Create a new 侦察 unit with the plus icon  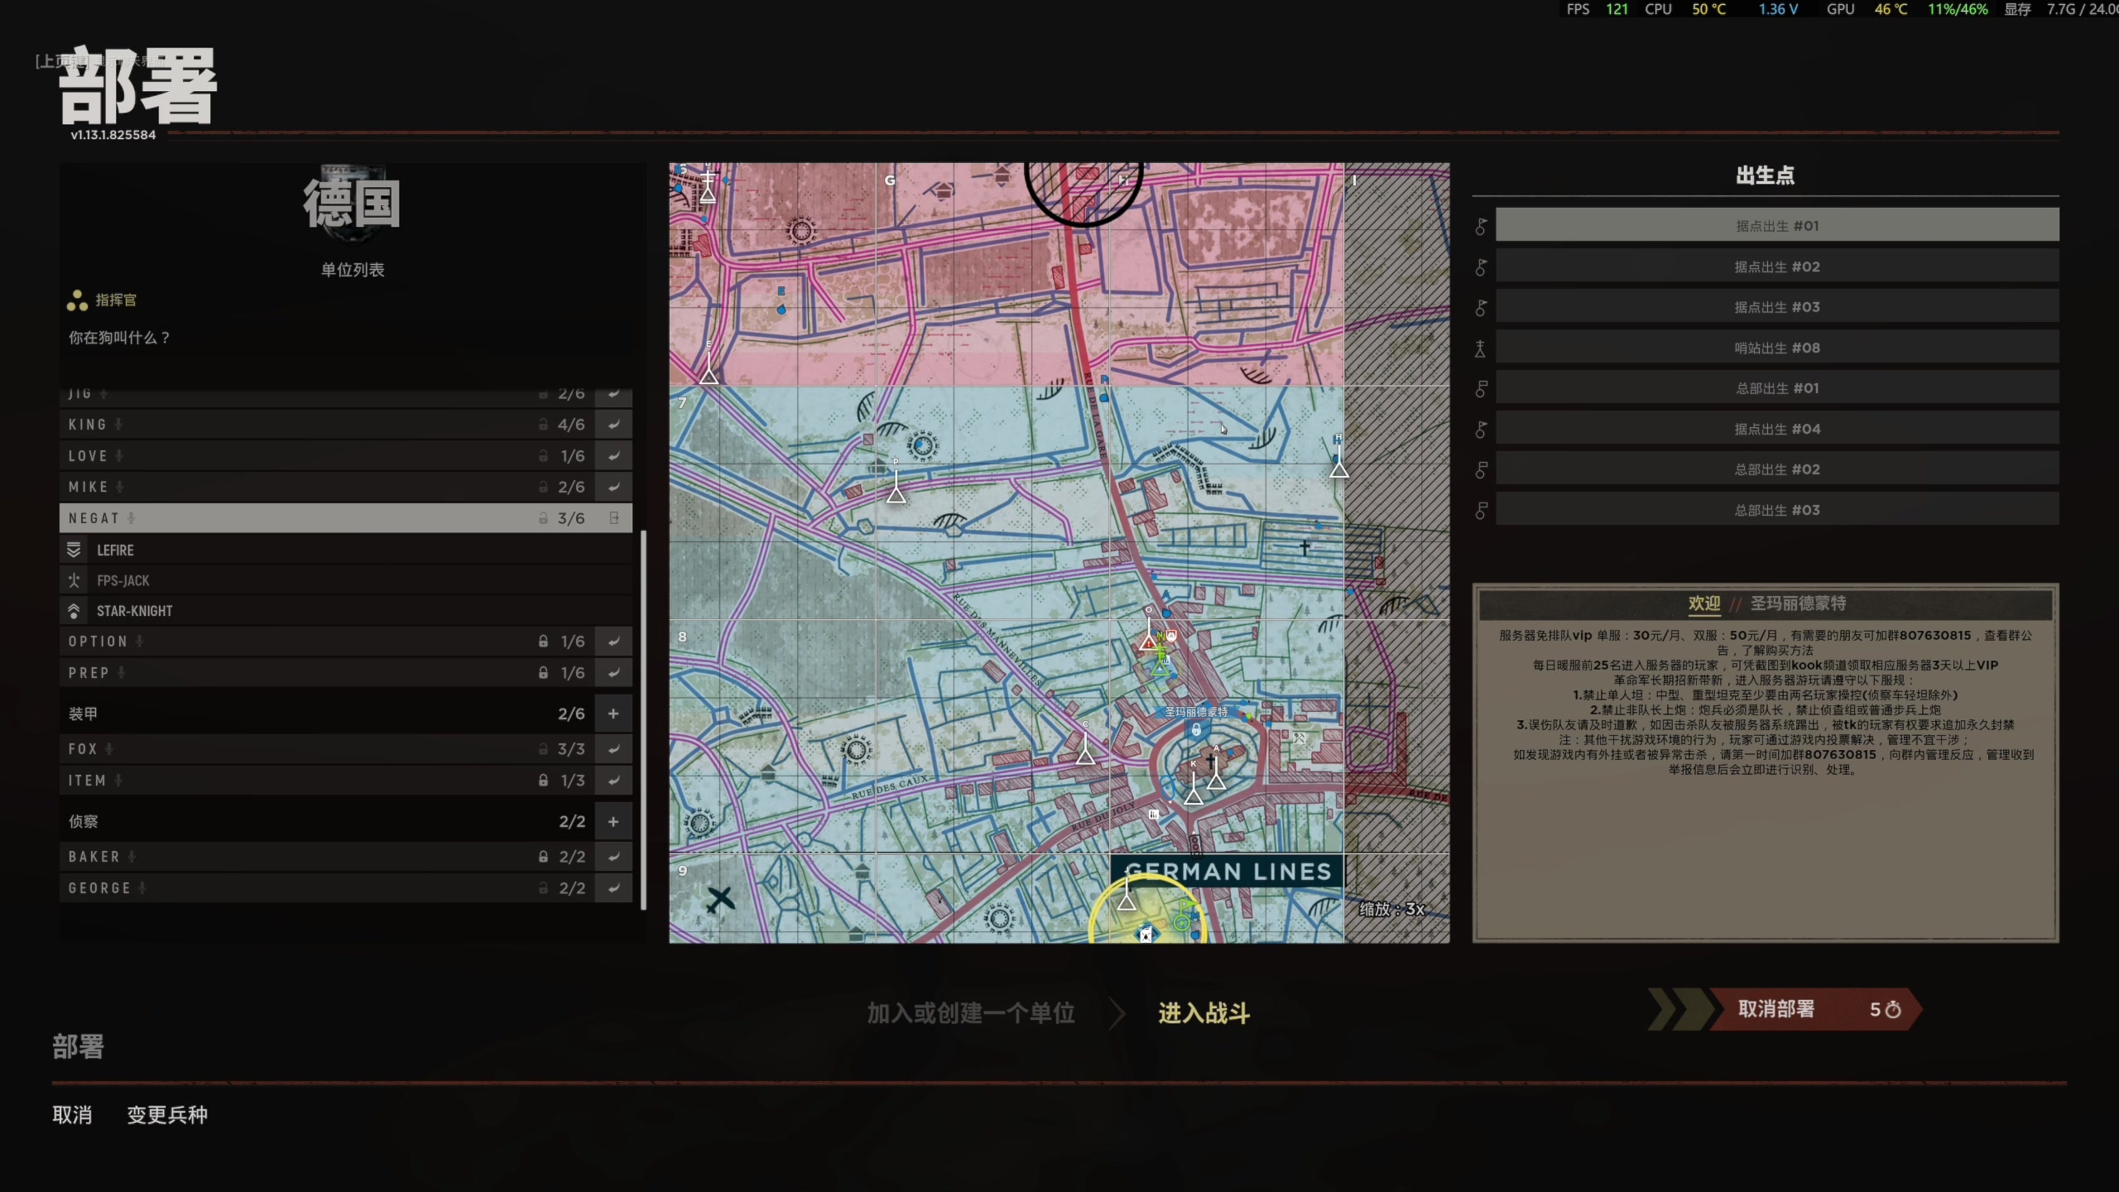613,821
